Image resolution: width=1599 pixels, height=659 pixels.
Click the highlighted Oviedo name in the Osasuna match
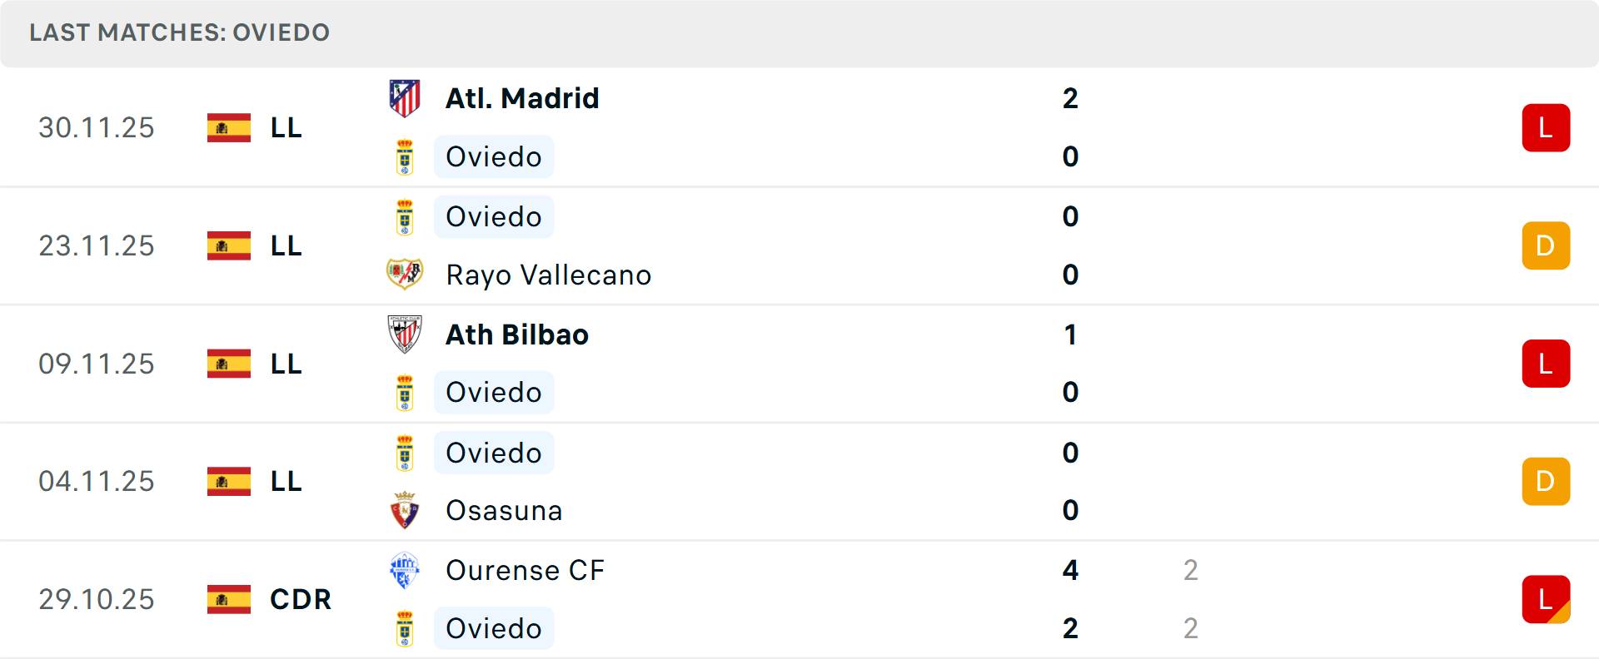494,453
